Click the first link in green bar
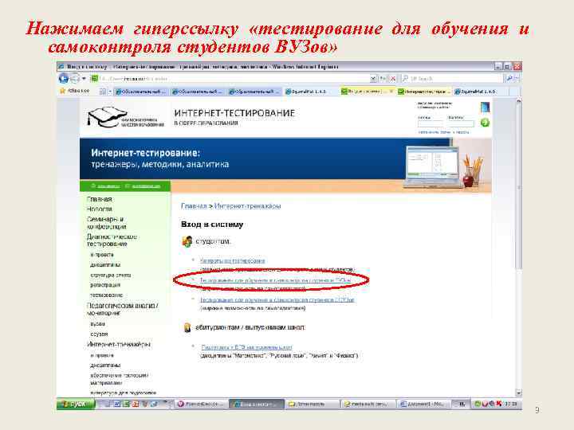This screenshot has width=574, height=430. pyautogui.click(x=108, y=186)
